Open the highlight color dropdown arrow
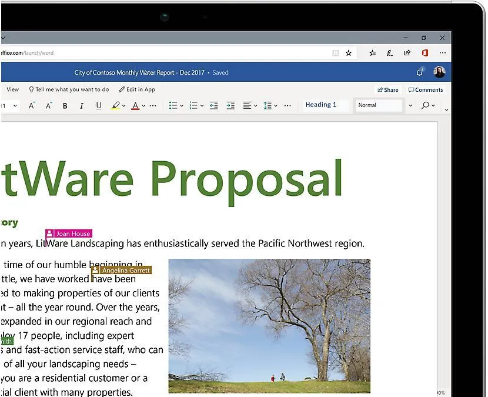 point(124,106)
